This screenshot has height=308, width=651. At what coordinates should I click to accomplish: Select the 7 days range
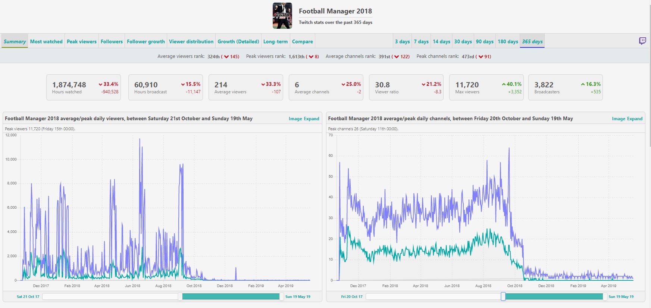click(x=421, y=41)
